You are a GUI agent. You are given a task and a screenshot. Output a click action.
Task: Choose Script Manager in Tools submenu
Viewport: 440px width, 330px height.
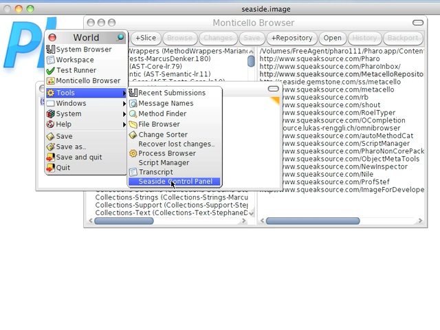tap(175, 163)
